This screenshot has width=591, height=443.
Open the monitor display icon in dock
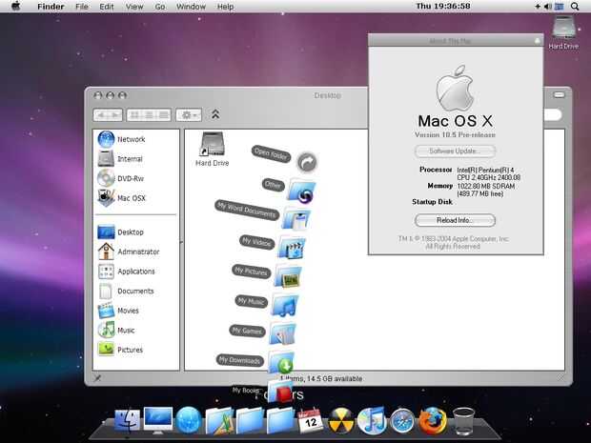[158, 420]
